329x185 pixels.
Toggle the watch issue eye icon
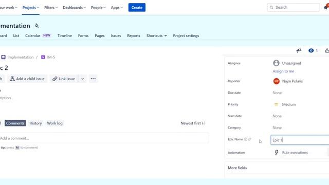[x=311, y=50]
